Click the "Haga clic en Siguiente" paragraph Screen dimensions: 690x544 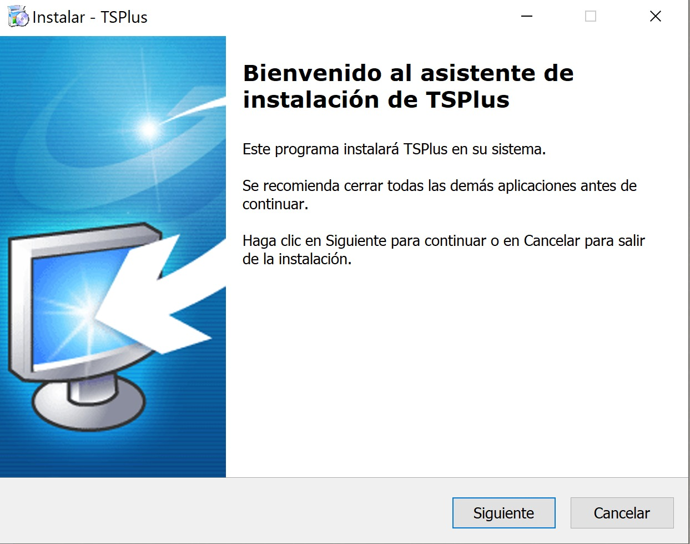point(444,250)
